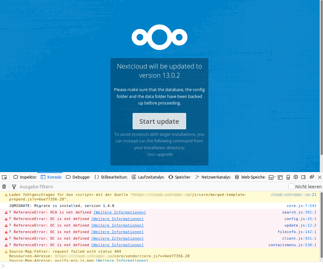
Task: Open Weitere Informationen for the config.js error
Action: point(117,219)
